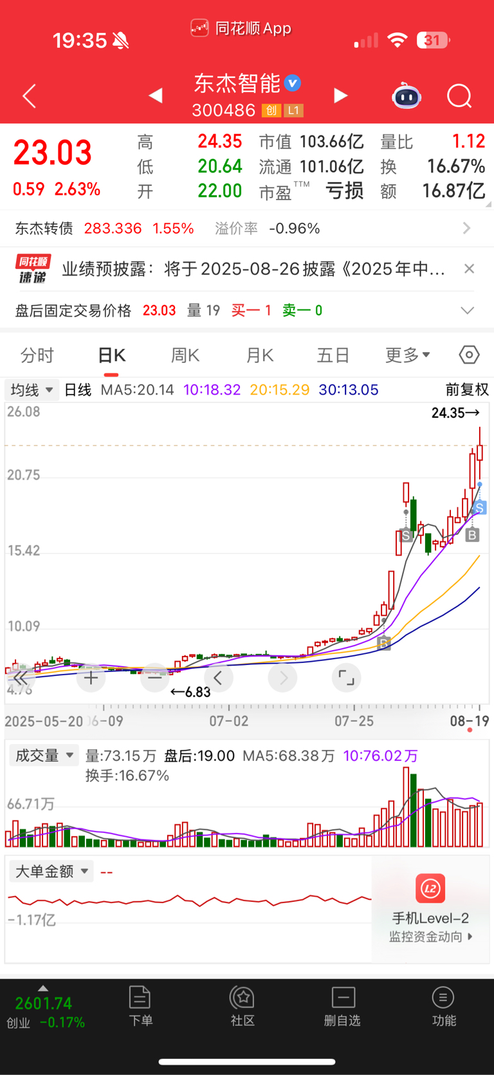Switch to 分时 tab
494x1075 pixels.
click(x=37, y=355)
